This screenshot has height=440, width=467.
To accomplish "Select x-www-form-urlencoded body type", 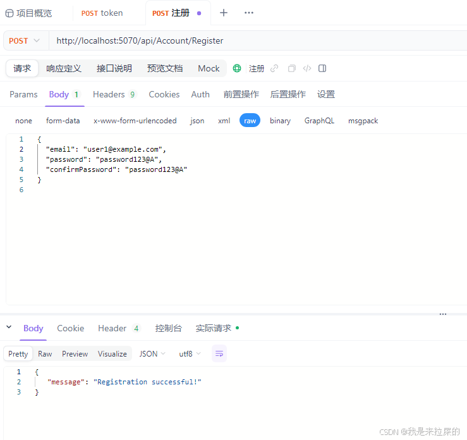I will [x=135, y=121].
